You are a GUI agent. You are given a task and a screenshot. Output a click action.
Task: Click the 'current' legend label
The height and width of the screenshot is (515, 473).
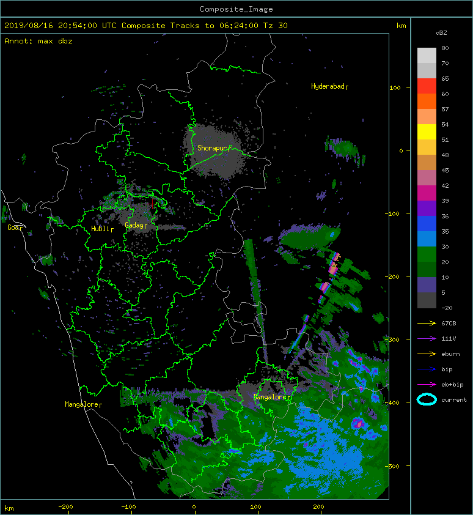(x=454, y=400)
